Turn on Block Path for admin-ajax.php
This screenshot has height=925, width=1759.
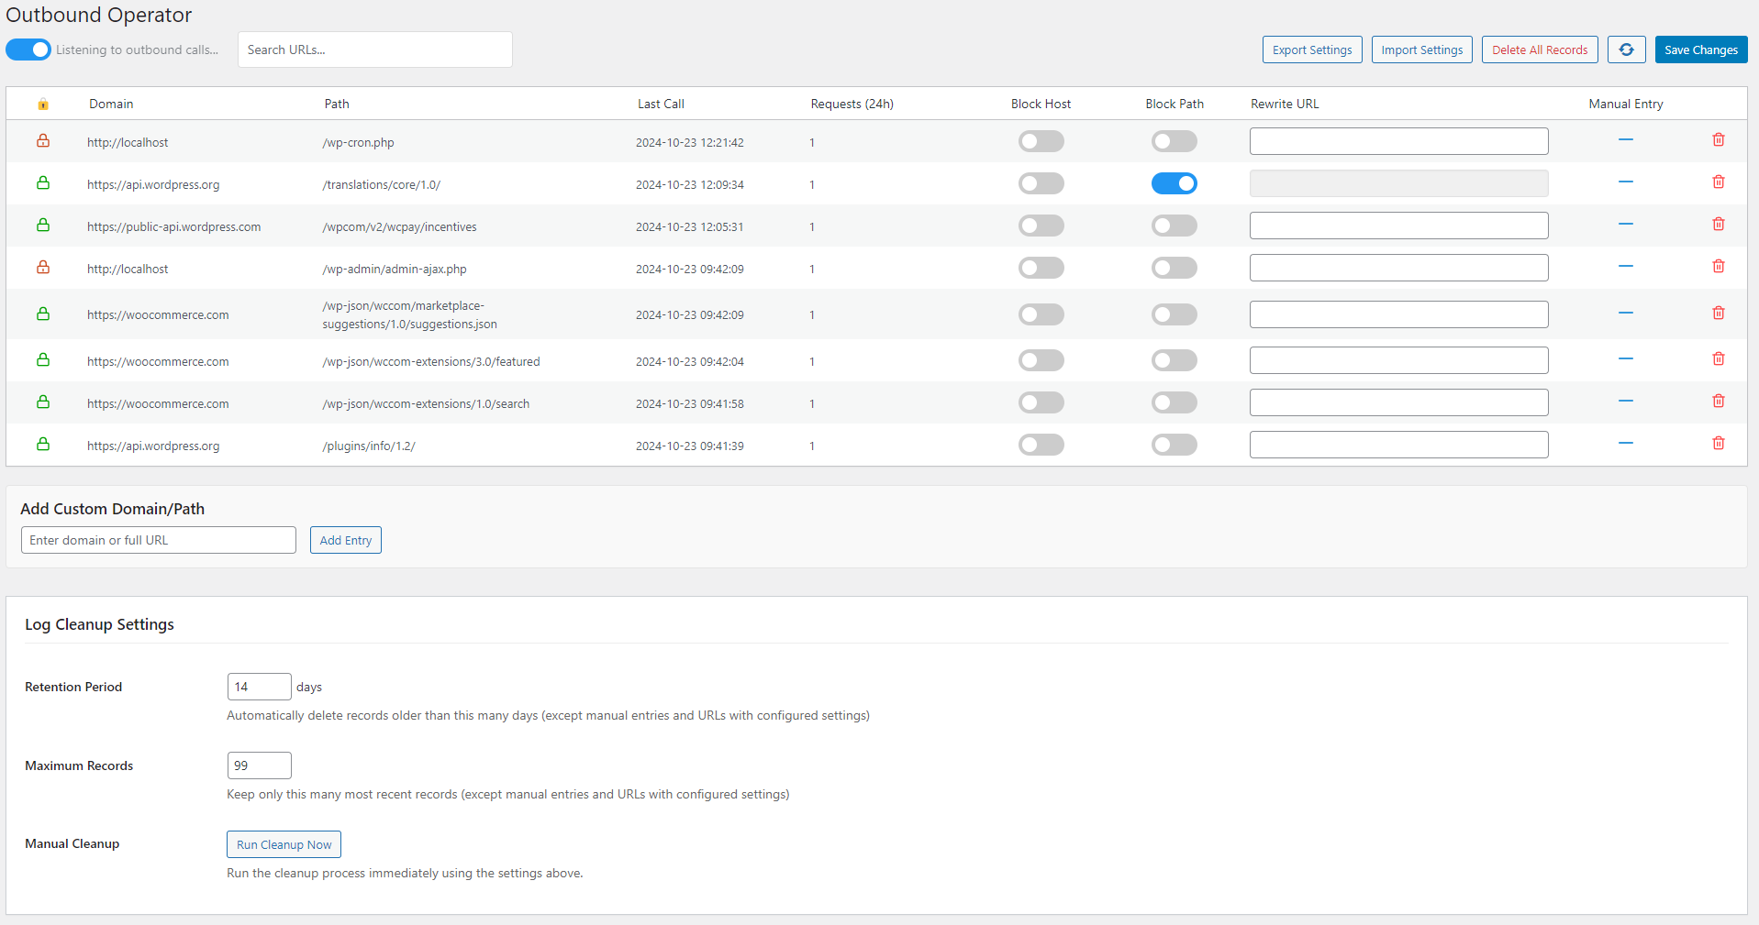click(1175, 268)
